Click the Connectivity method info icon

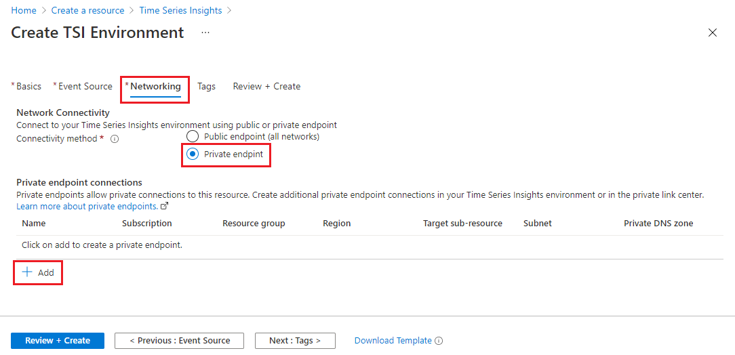115,139
